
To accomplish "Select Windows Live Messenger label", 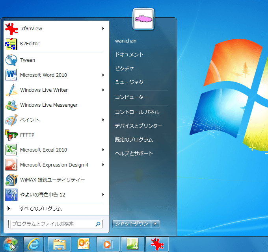I will click(x=49, y=105).
